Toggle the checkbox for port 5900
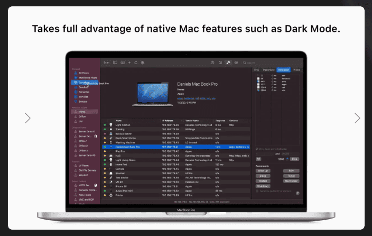372x236 pixels. tap(258, 90)
